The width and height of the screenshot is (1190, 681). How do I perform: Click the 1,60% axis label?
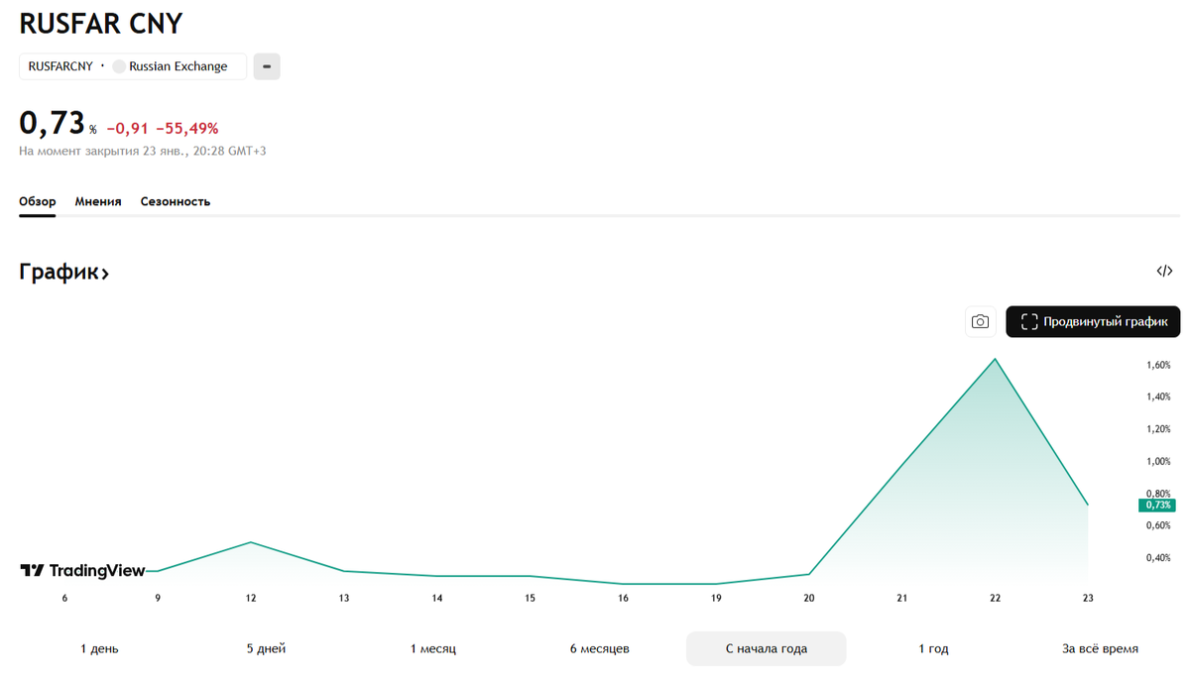click(1158, 365)
